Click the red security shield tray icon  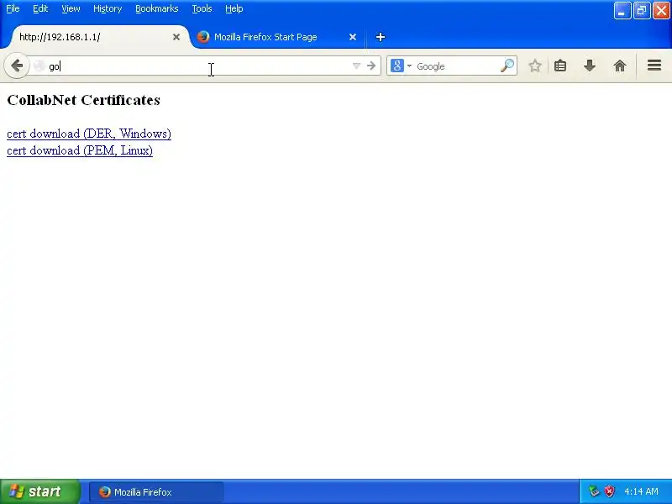pos(609,491)
